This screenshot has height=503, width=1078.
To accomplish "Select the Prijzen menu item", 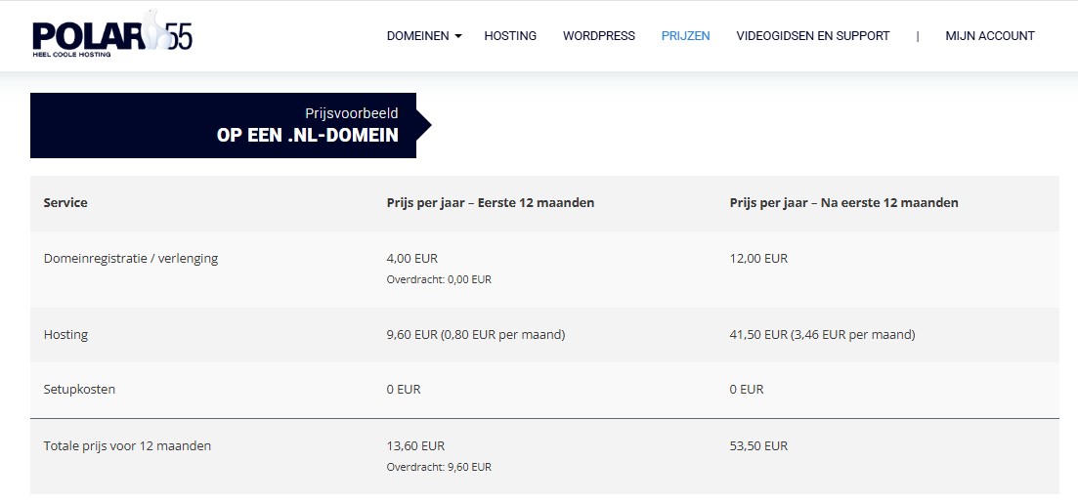I will tap(685, 36).
